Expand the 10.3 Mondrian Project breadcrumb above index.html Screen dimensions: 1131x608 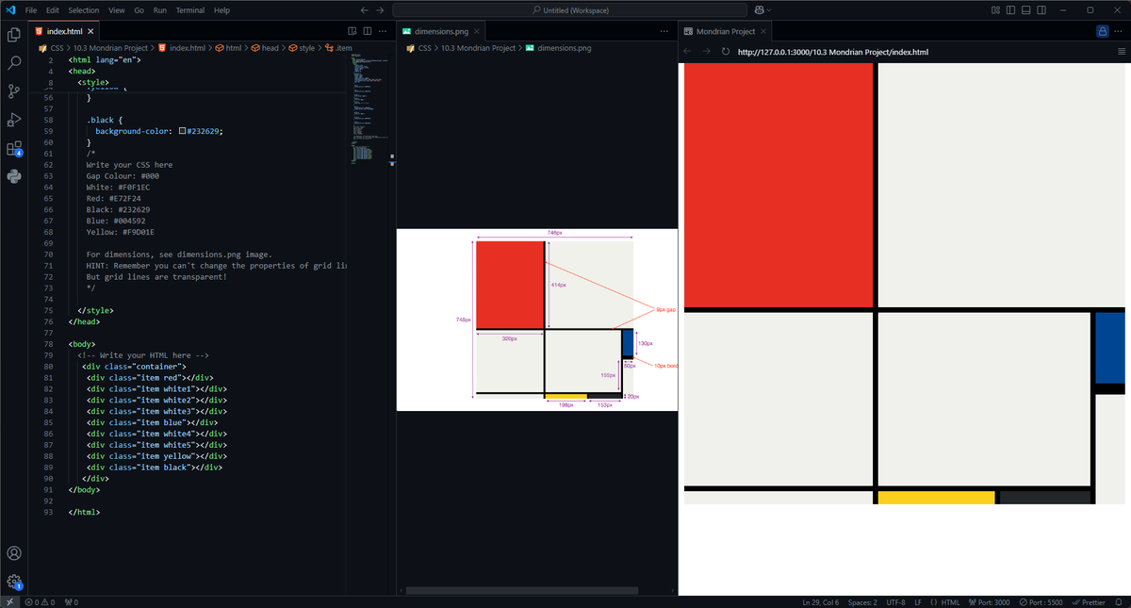(110, 48)
